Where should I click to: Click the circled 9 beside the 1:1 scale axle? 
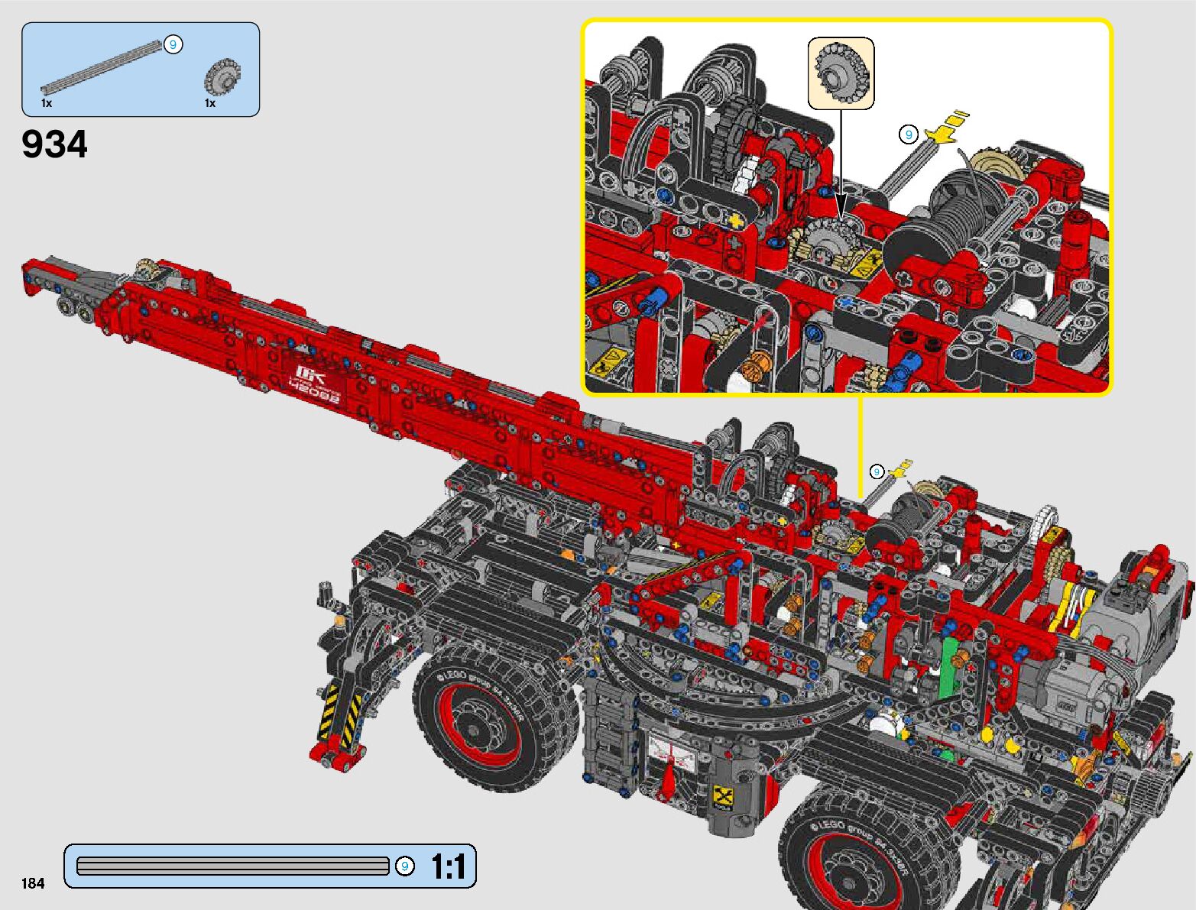point(404,866)
